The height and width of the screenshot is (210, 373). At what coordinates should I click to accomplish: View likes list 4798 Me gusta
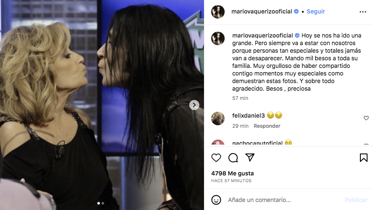coord(232,173)
